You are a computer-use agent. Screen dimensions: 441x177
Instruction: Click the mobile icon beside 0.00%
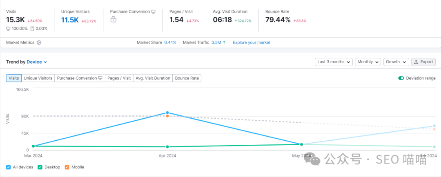32,29
